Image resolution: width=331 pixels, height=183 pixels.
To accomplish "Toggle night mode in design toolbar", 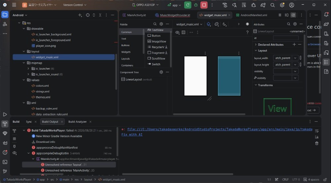I will tap(224, 24).
